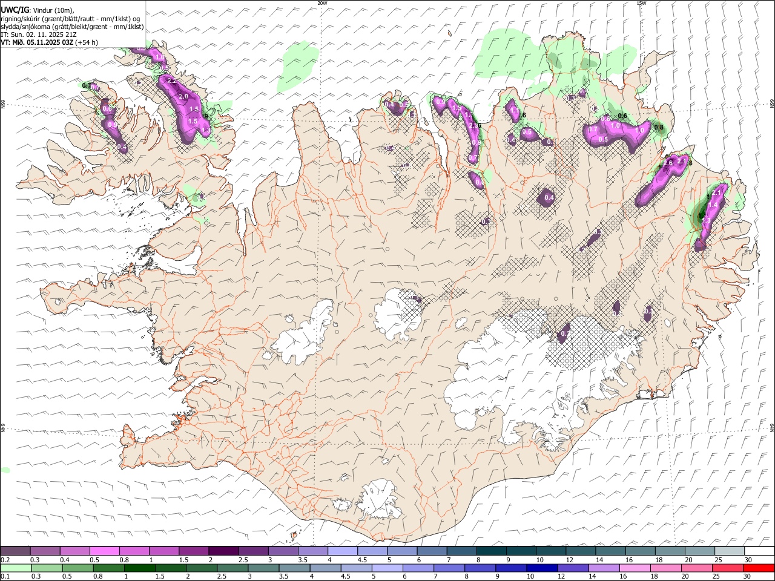Click the '2.2' snowfall value on map
This screenshot has width=775, height=581.
pos(171,80)
